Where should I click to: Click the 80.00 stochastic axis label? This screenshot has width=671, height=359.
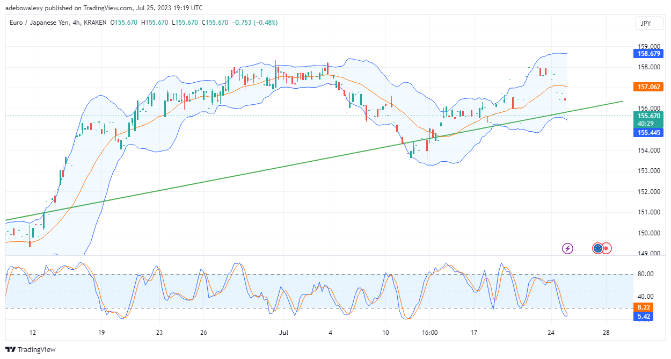tap(645, 274)
